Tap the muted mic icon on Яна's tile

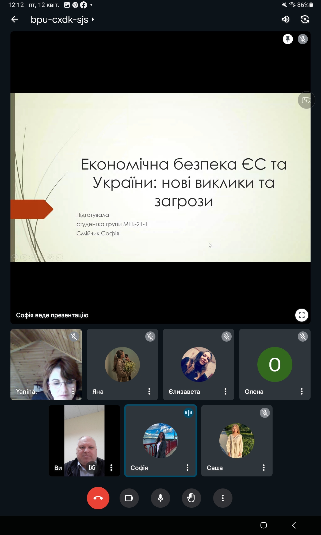tap(150, 337)
